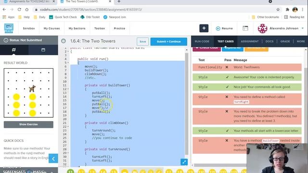This screenshot has width=308, height=173.
Task: Open the Reading list
Action: pyautogui.click(x=294, y=17)
